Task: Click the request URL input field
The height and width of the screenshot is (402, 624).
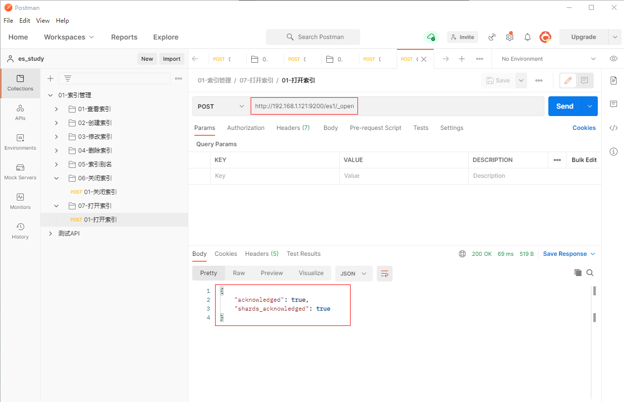Action: pyautogui.click(x=396, y=106)
